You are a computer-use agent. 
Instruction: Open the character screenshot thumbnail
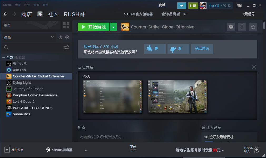point(177,97)
